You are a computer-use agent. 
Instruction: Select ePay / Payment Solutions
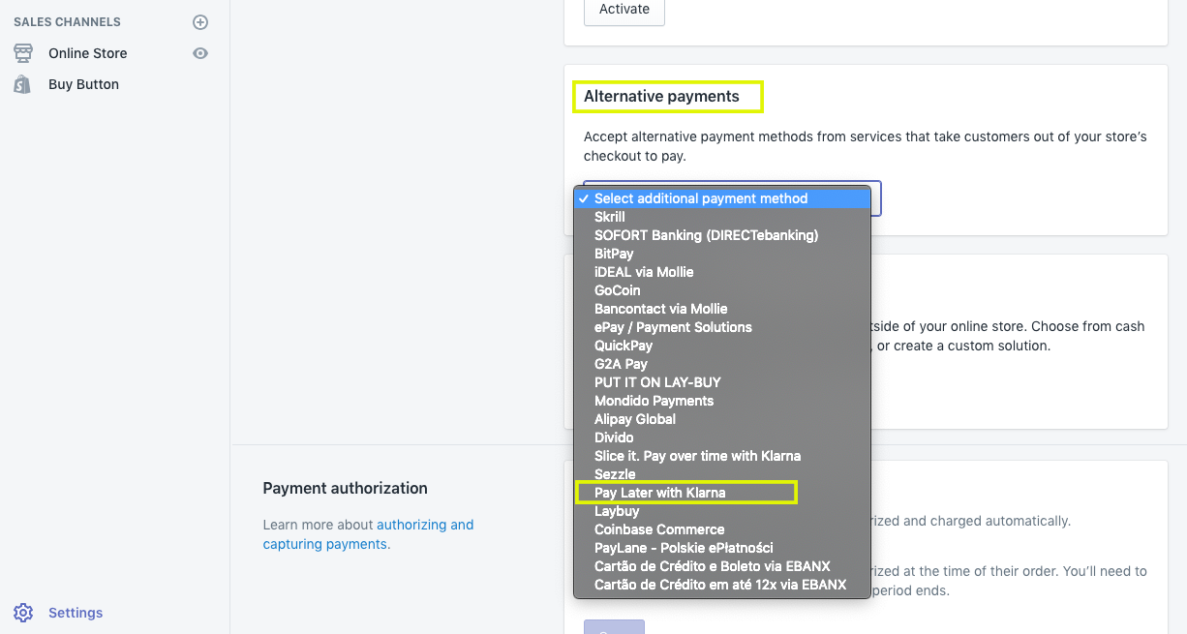[722, 327]
